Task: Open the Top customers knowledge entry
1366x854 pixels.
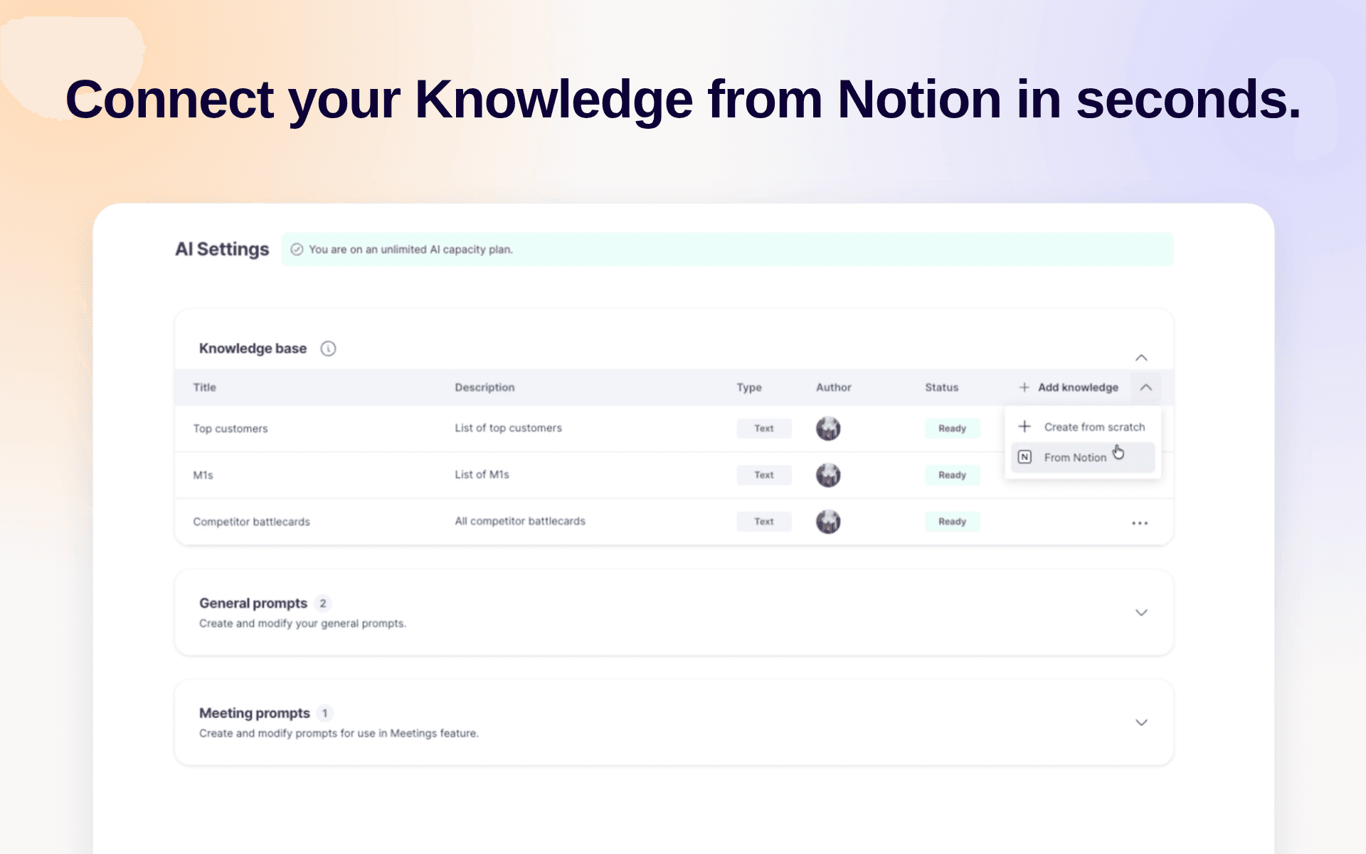Action: tap(231, 429)
